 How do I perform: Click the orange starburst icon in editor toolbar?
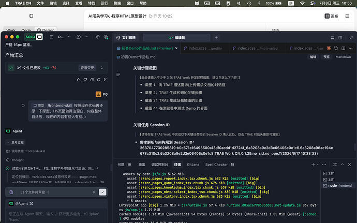[329, 48]
